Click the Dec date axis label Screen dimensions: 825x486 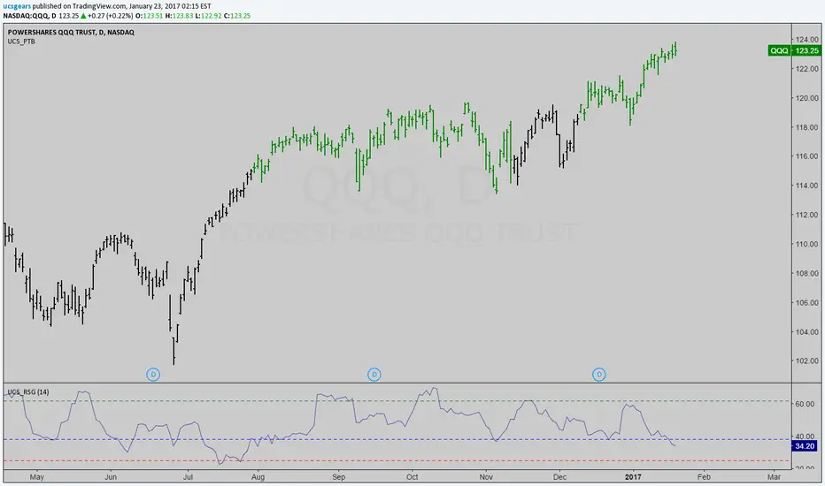[559, 477]
